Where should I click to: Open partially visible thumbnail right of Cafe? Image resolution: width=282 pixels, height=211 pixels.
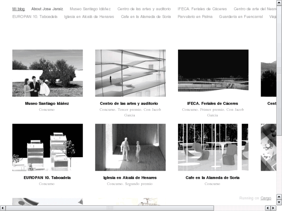coord(268,147)
